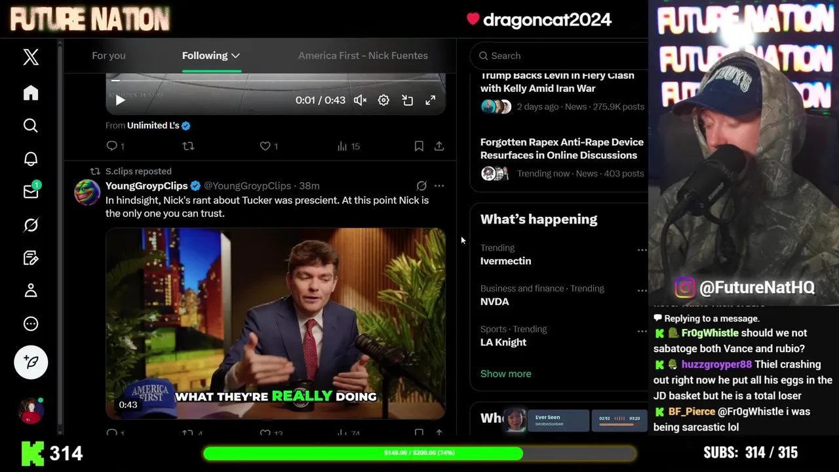Image resolution: width=839 pixels, height=472 pixels.
Task: Open Messages envelope icon
Action: pyautogui.click(x=31, y=191)
